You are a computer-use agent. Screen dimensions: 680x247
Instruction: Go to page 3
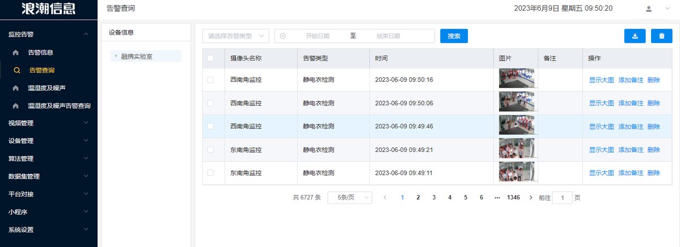pyautogui.click(x=434, y=197)
